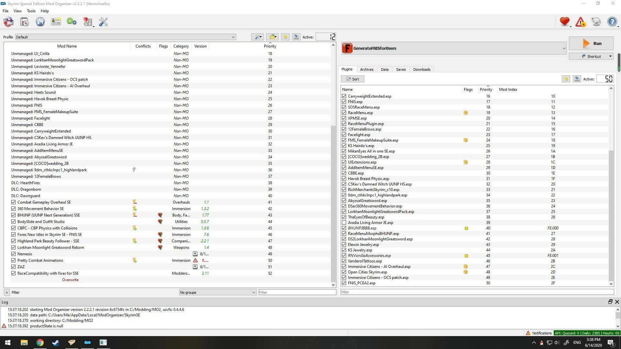Create plugin list backup beside Active 50
The height and width of the screenshot is (349, 621).
coord(577,79)
